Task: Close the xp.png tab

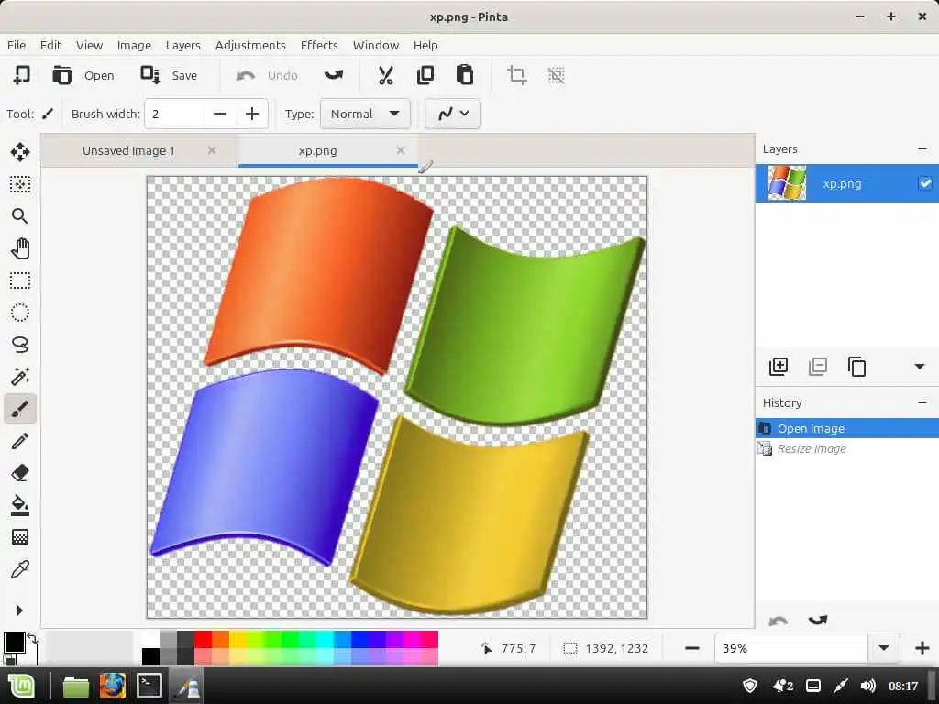Action: [x=401, y=150]
